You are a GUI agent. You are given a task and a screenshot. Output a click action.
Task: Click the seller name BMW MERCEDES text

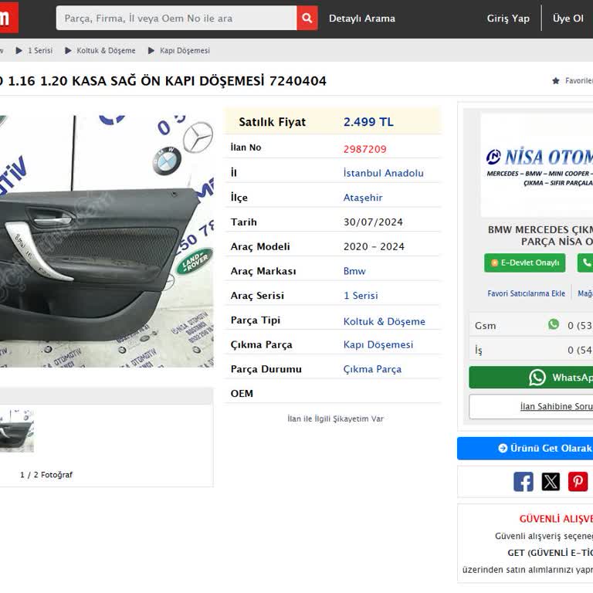click(540, 236)
